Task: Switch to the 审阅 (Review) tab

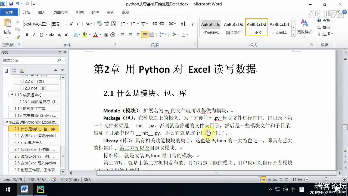Action: point(110,12)
